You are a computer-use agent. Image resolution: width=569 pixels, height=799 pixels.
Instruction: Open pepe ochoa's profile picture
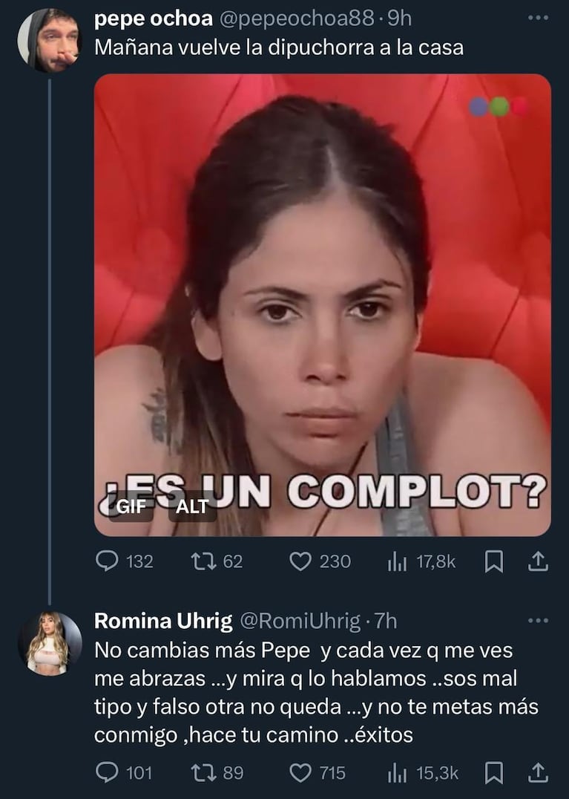[x=49, y=40]
